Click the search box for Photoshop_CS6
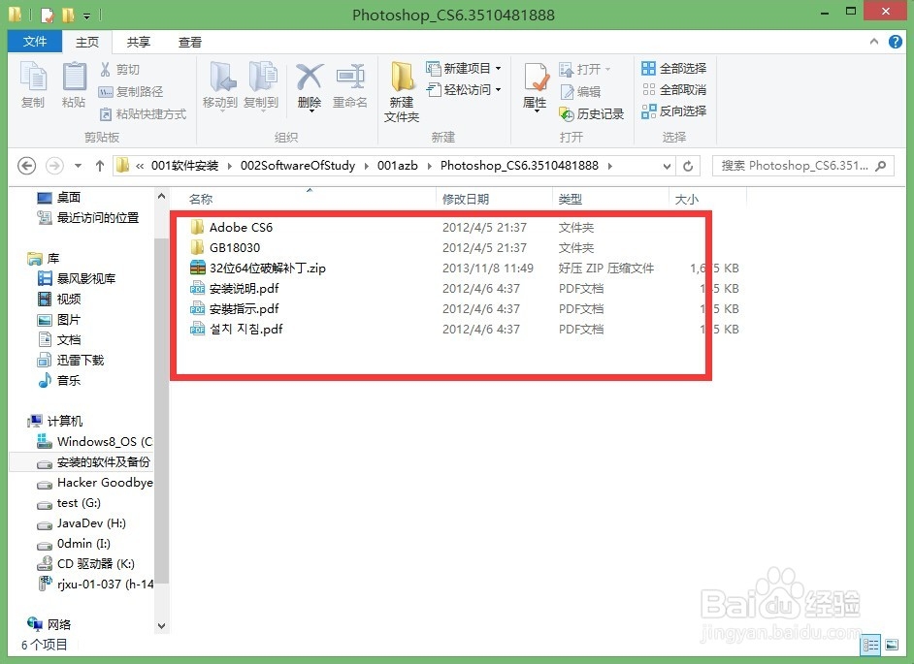The width and height of the screenshot is (914, 664). [803, 166]
